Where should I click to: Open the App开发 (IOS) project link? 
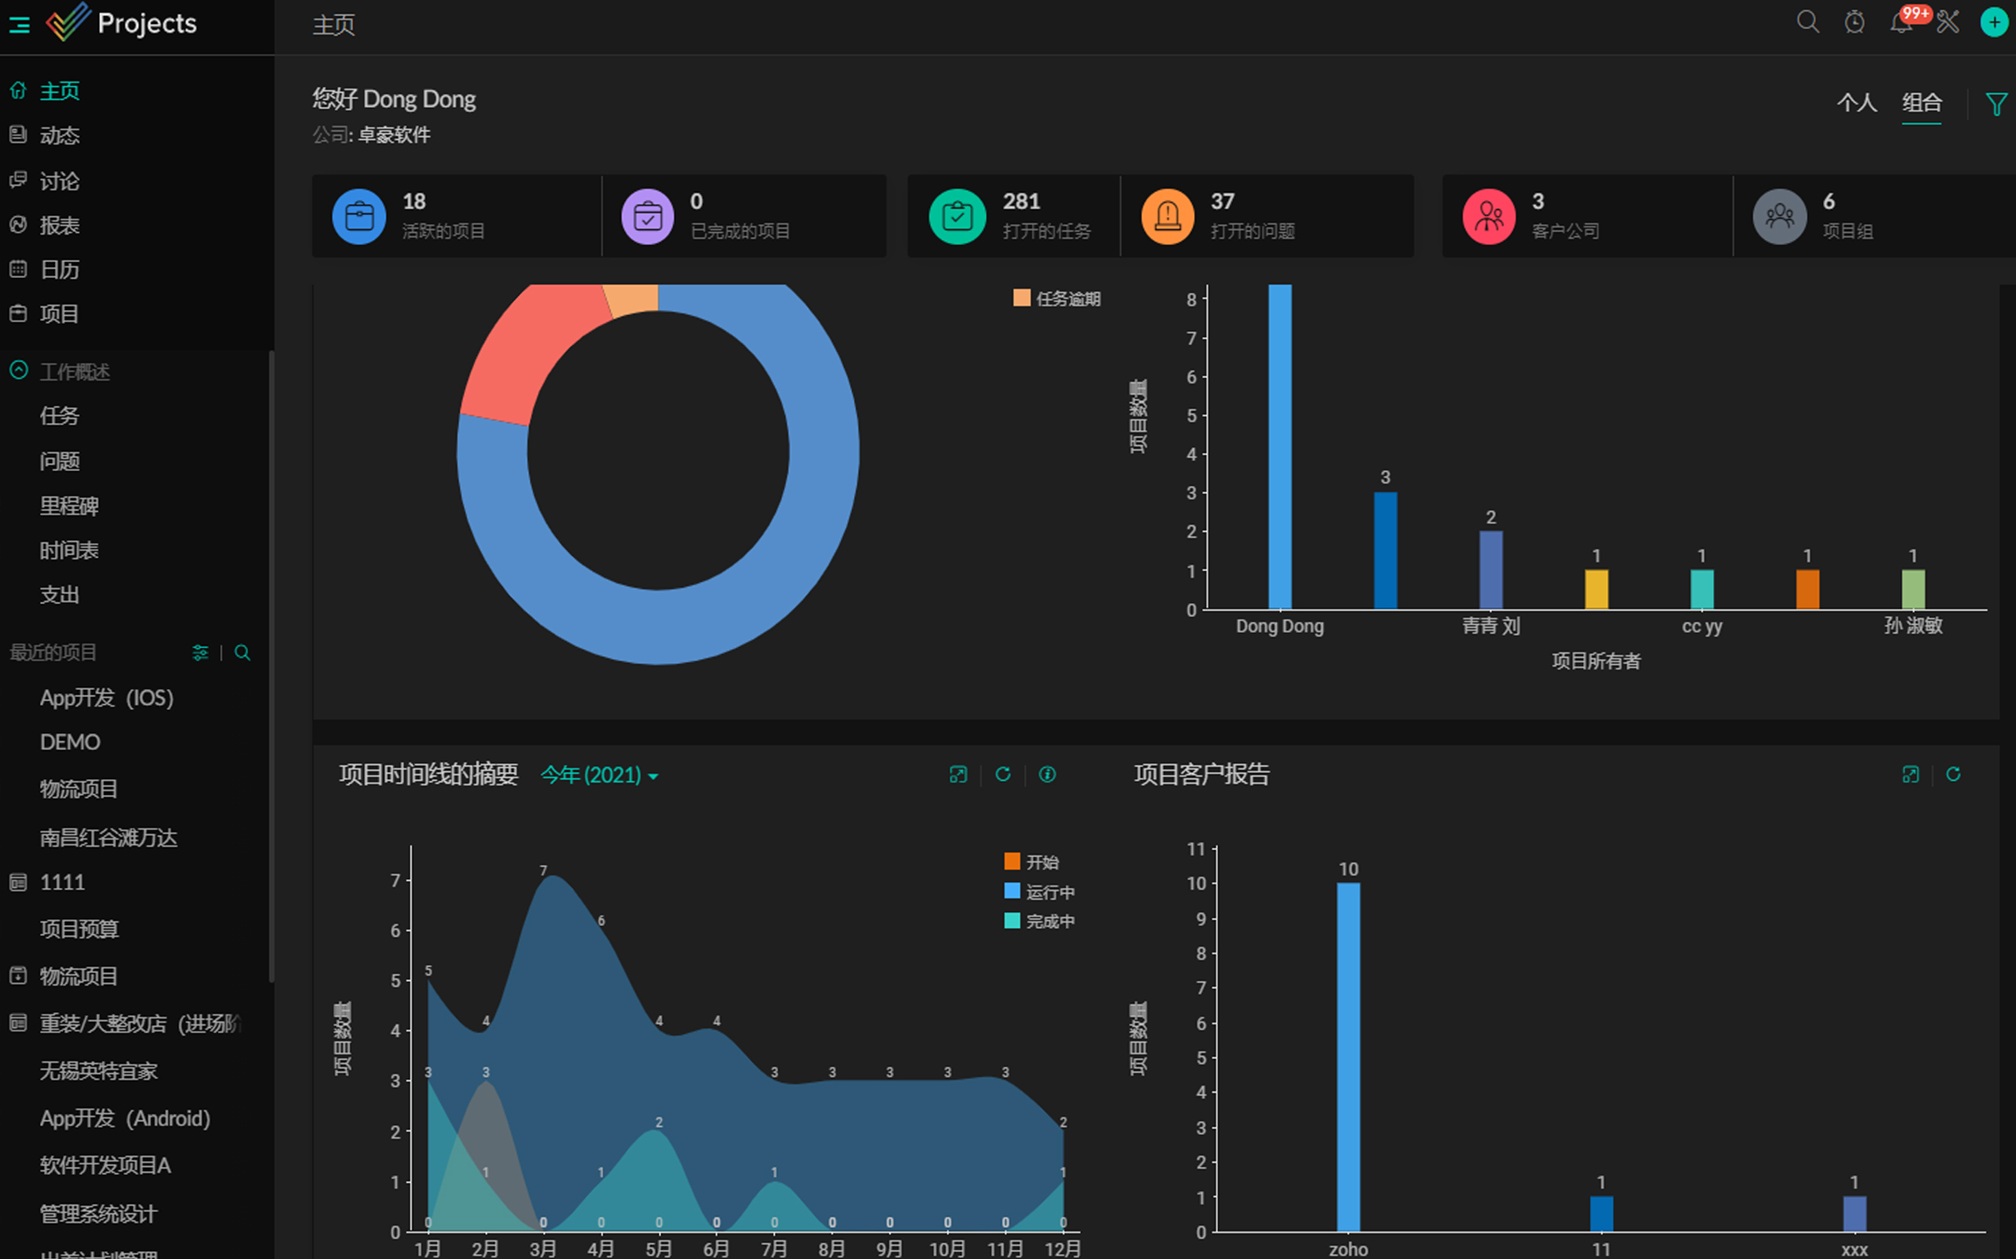point(106,698)
